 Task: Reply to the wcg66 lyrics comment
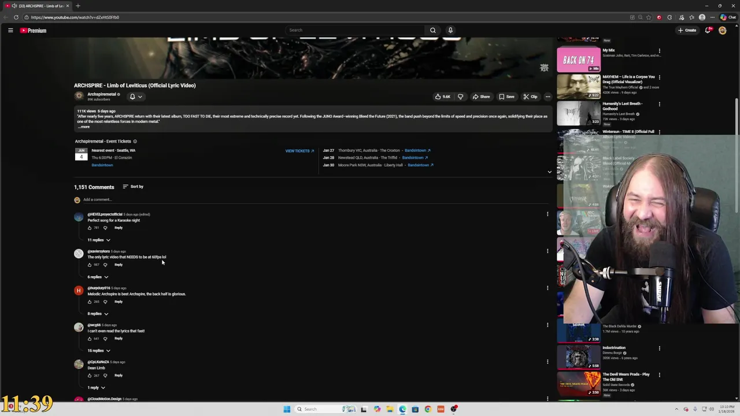(119, 339)
